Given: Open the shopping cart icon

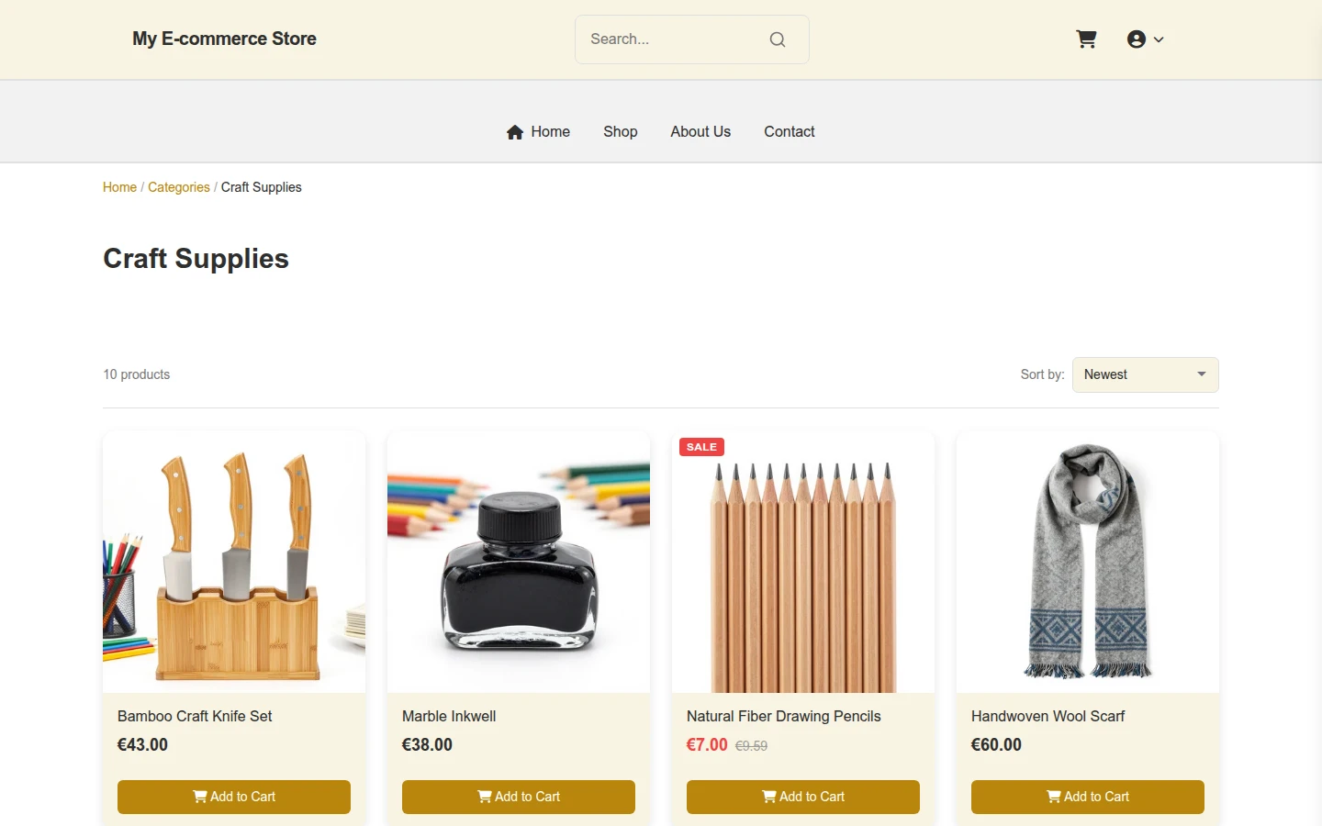Looking at the screenshot, I should (x=1086, y=39).
